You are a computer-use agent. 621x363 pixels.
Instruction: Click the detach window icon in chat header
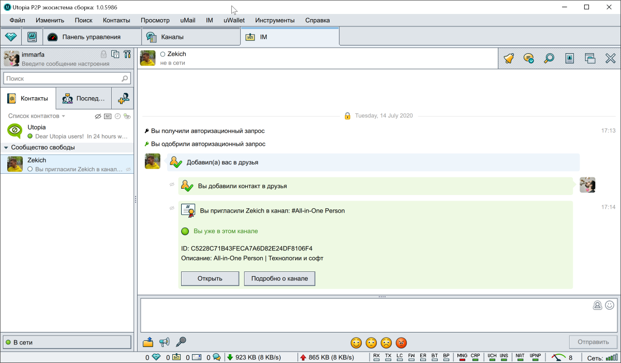pyautogui.click(x=590, y=58)
